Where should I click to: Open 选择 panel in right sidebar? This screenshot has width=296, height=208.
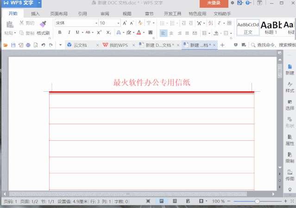(290, 105)
